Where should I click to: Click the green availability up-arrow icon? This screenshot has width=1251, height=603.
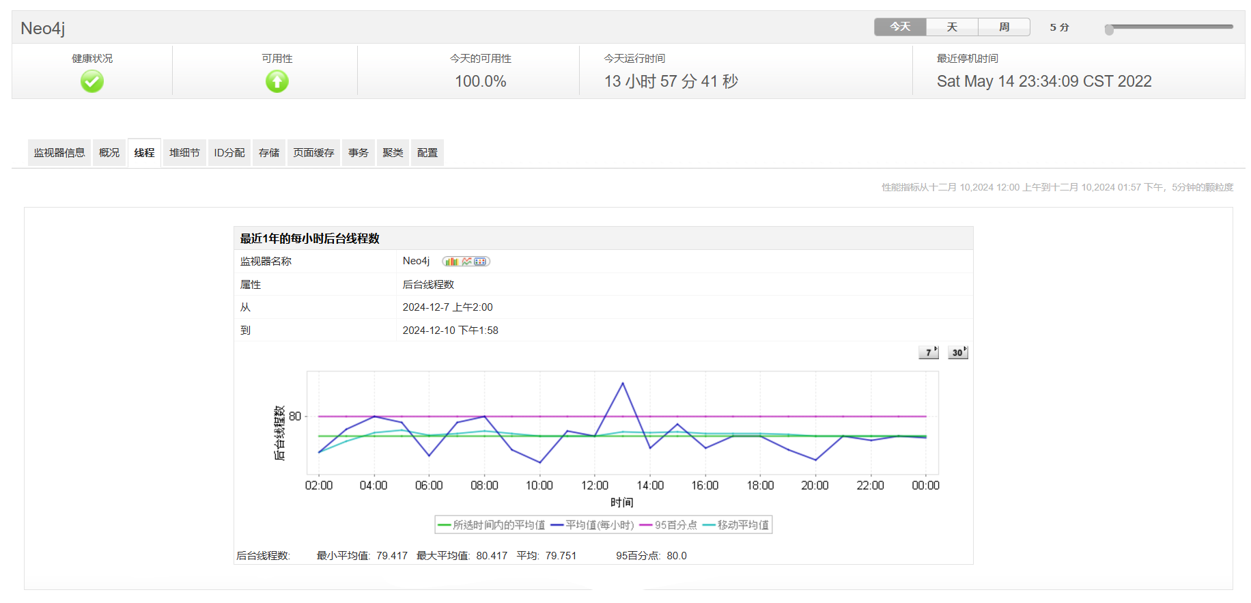pyautogui.click(x=277, y=82)
